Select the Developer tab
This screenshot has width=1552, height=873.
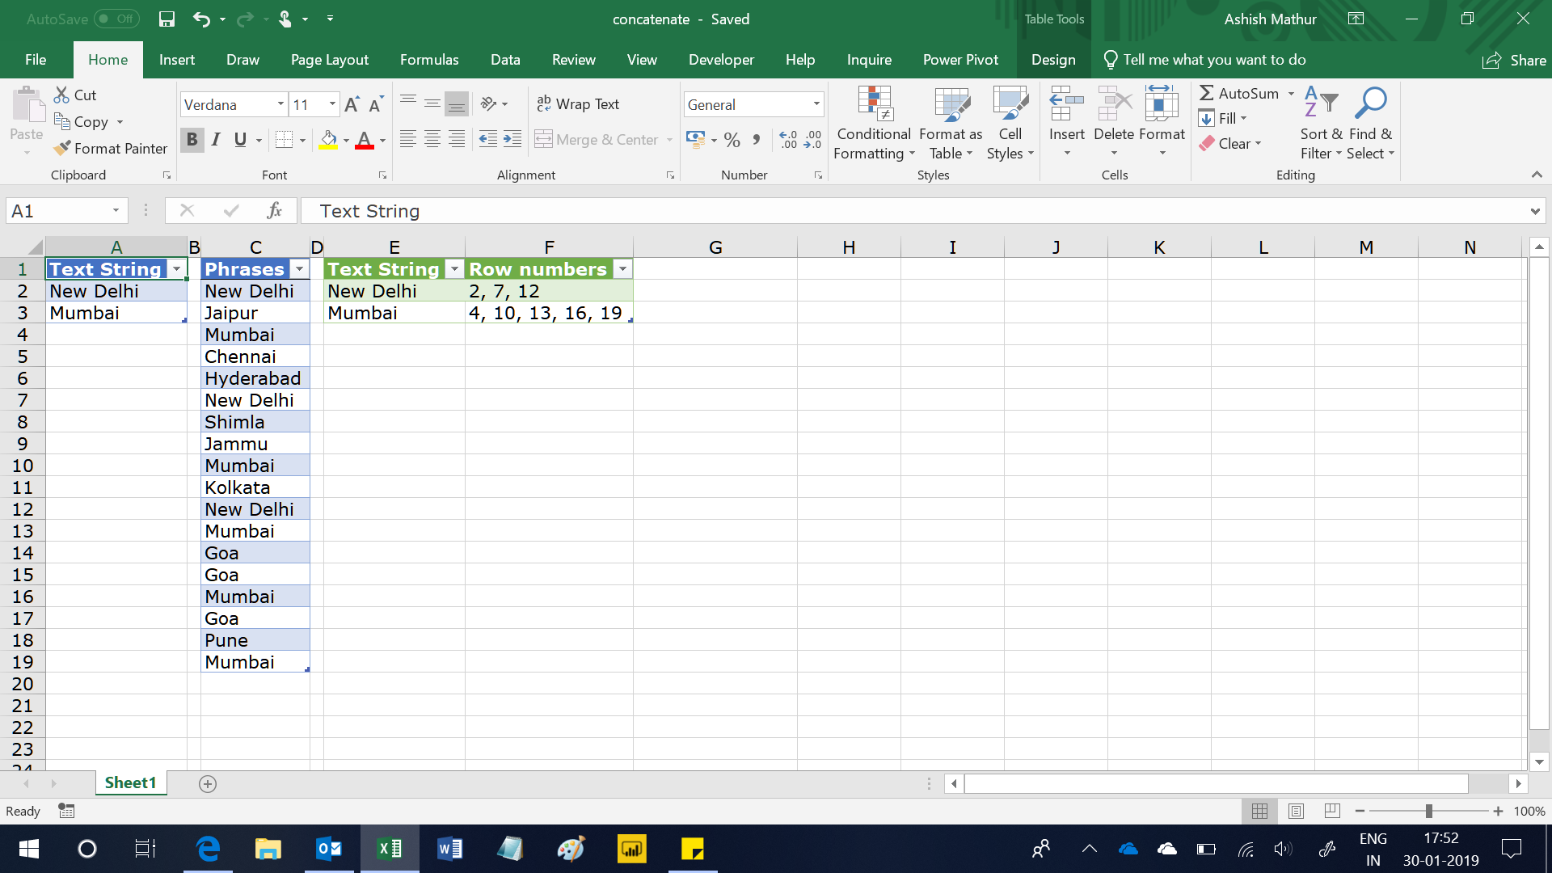point(722,59)
